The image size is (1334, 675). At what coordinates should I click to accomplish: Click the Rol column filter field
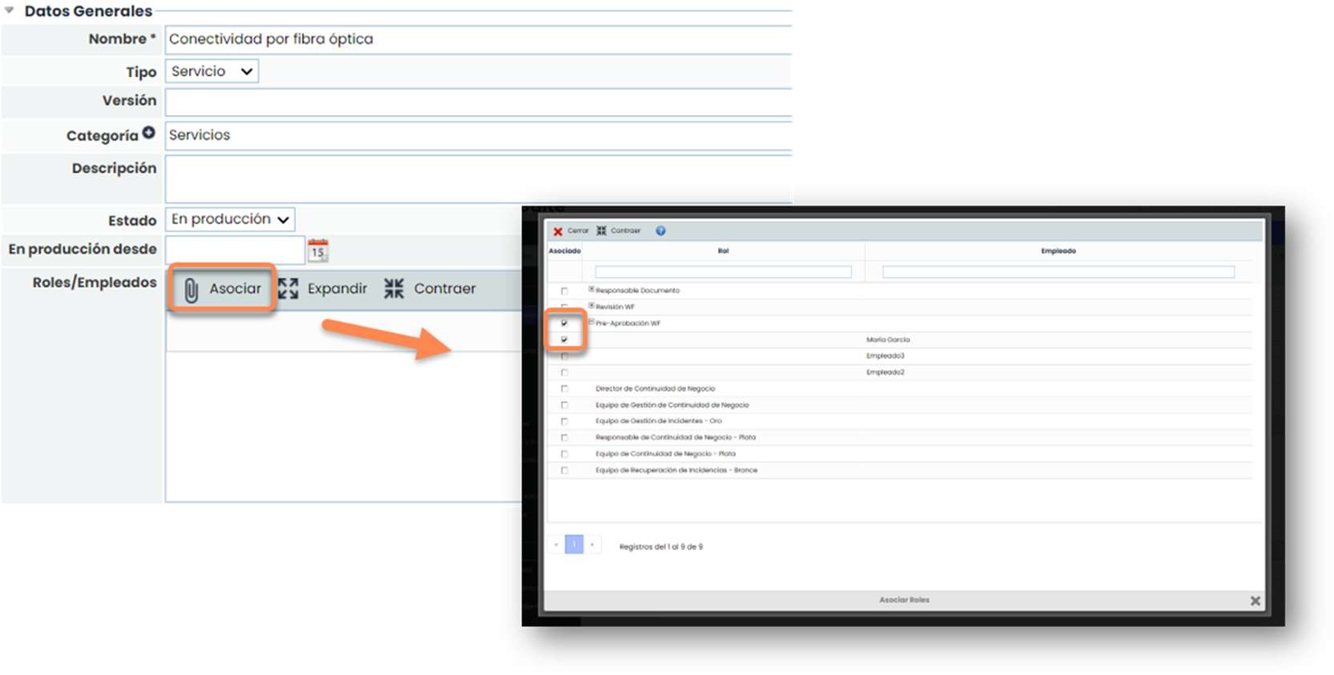[723, 272]
